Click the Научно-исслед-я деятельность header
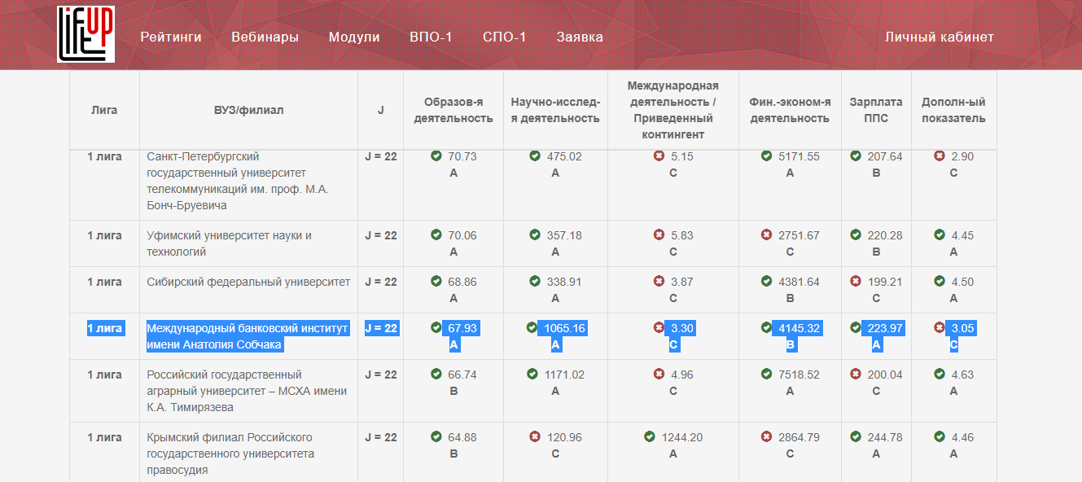Viewport: 1082px width, 482px height. (555, 110)
